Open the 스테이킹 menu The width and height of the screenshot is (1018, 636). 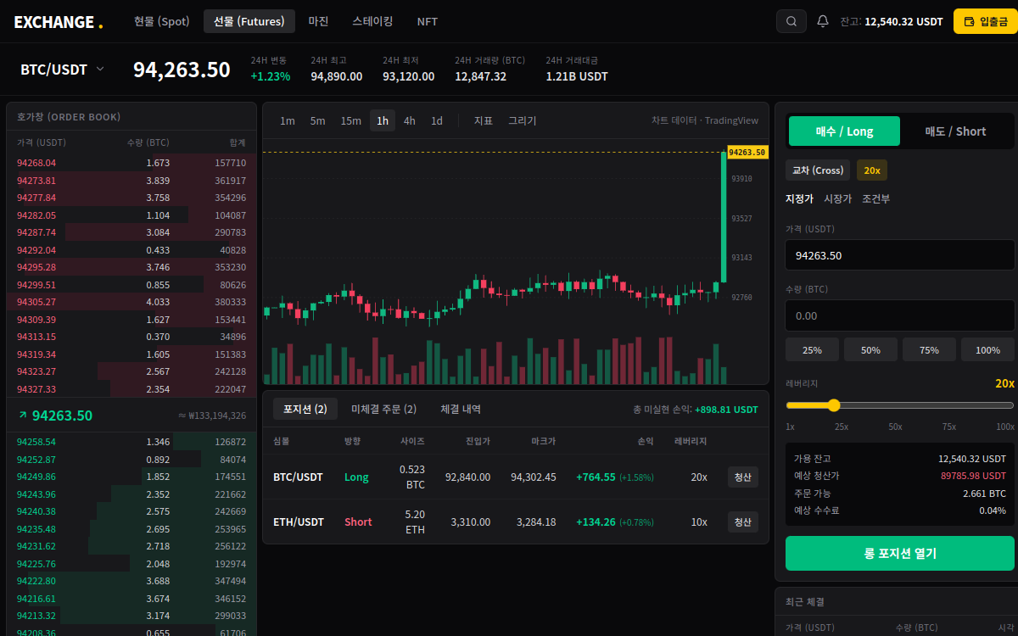[x=372, y=21]
